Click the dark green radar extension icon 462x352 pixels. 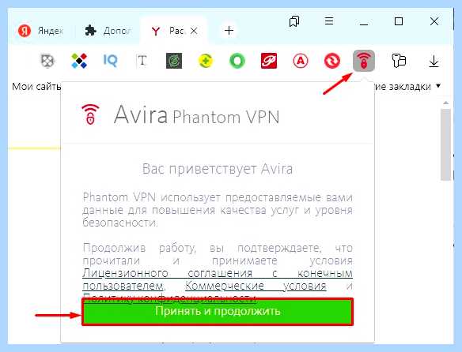174,61
